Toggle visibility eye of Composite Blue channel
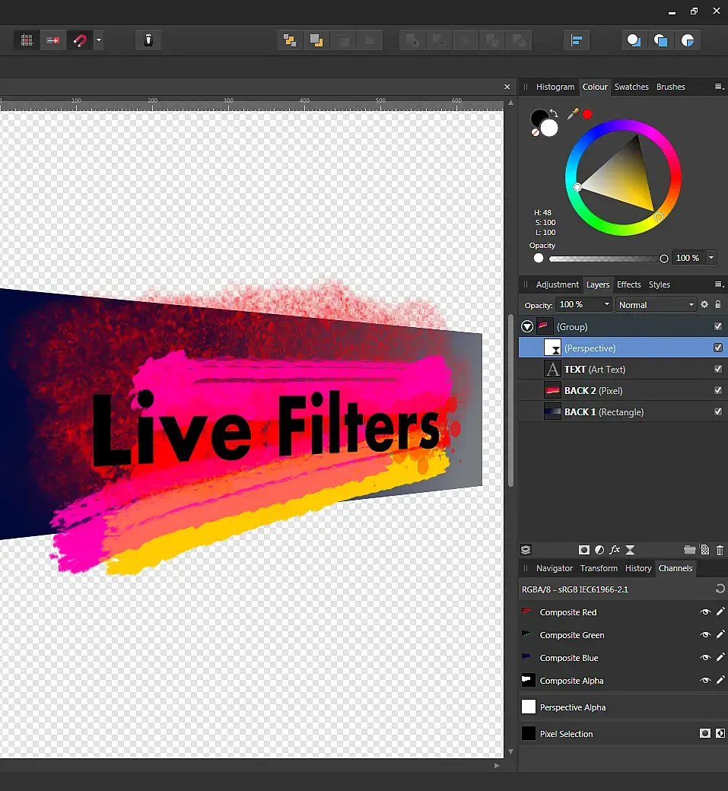Image resolution: width=728 pixels, height=791 pixels. pyautogui.click(x=705, y=657)
